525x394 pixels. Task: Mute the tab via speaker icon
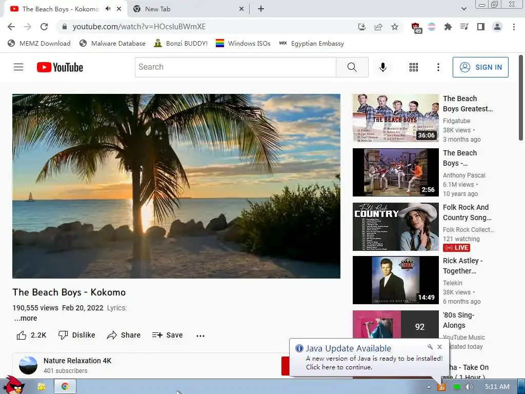108,9
